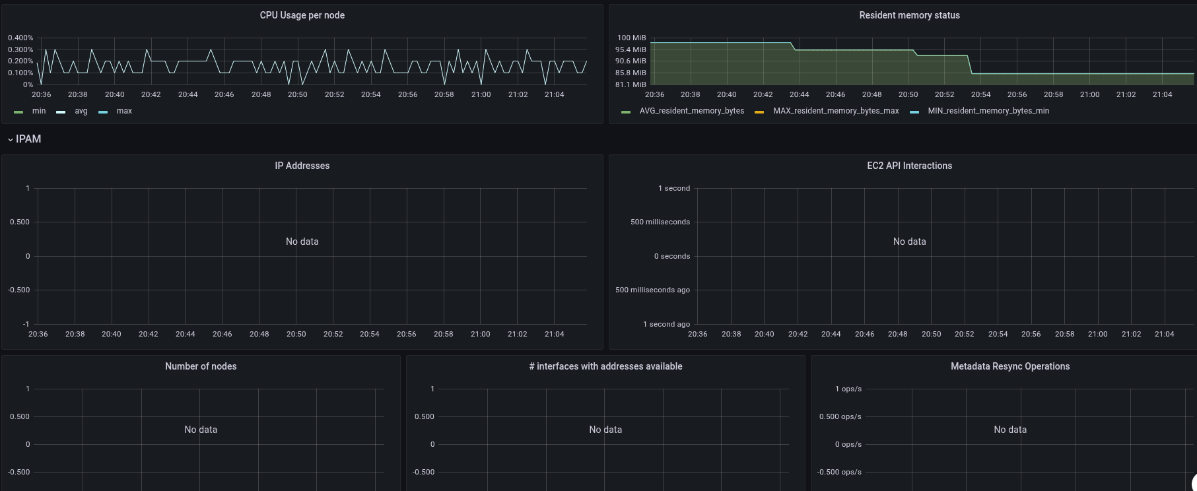The width and height of the screenshot is (1197, 491).
Task: Open the CPU Usage per node panel title
Action: [x=302, y=15]
